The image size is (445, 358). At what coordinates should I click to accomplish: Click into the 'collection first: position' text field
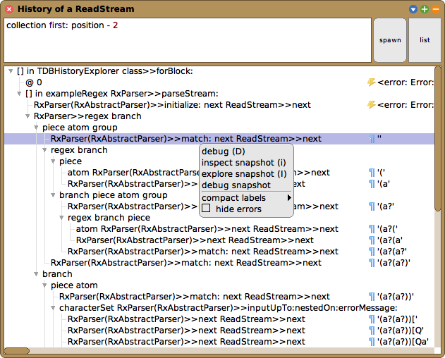187,40
